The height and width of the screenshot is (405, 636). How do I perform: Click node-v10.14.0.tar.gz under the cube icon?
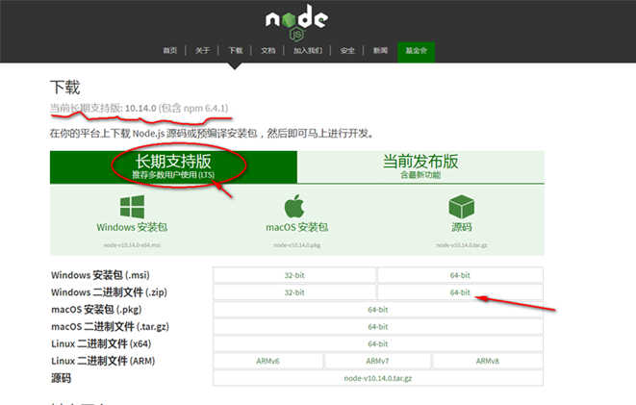(462, 245)
